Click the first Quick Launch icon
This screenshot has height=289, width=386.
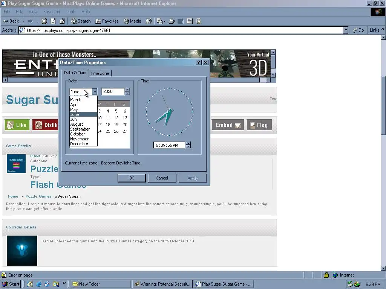point(30,284)
